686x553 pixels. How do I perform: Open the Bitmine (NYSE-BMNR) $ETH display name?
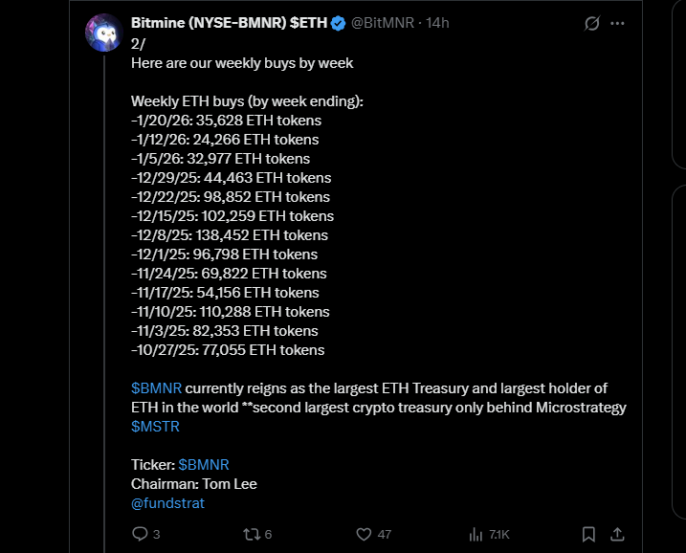tap(229, 24)
